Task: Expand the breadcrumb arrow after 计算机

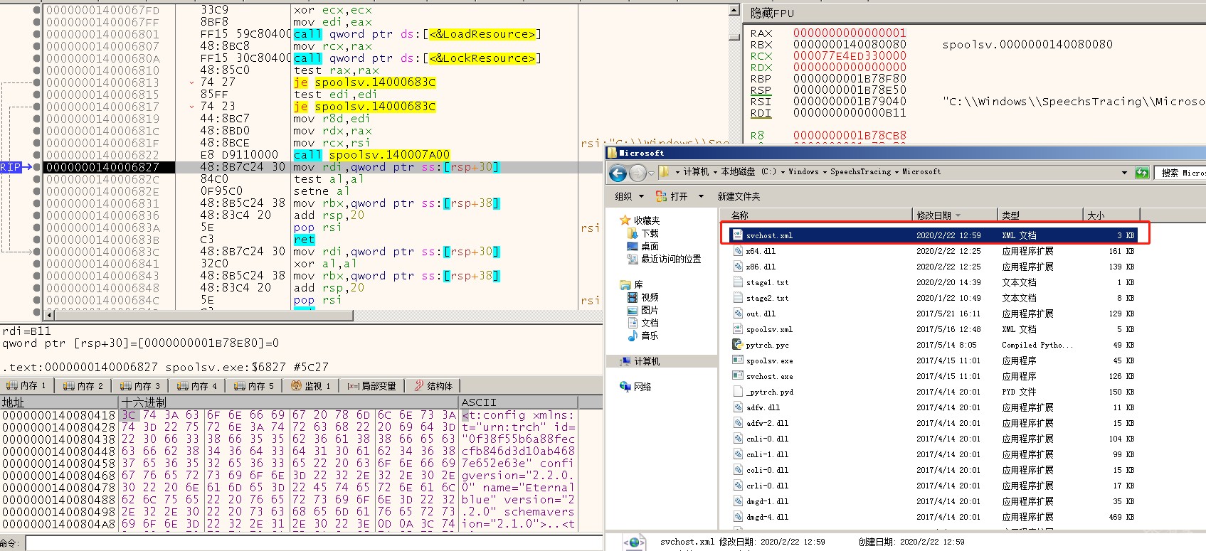Action: (715, 172)
